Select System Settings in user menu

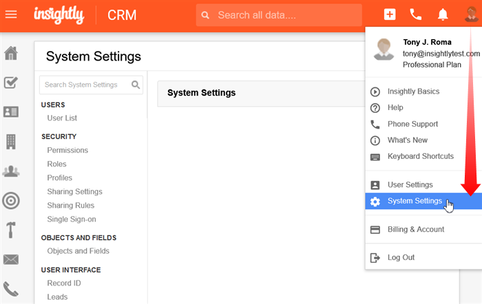pos(423,201)
